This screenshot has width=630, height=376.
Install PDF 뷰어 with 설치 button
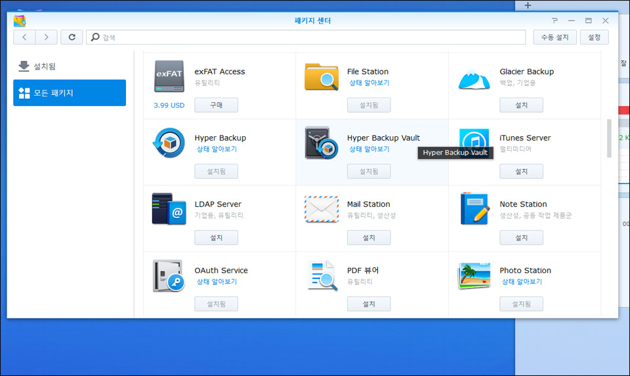click(x=369, y=304)
